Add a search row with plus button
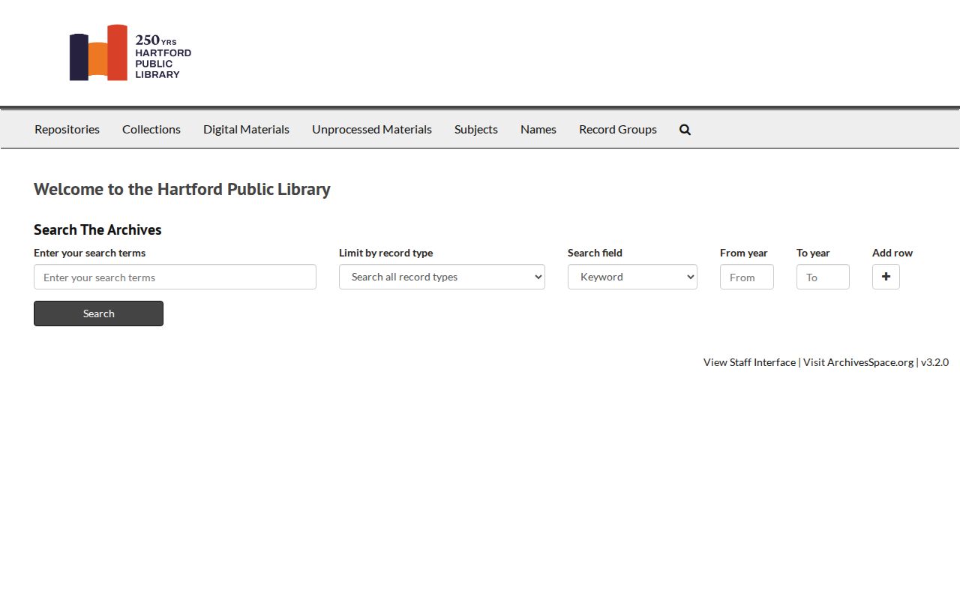The width and height of the screenshot is (960, 600). (886, 277)
